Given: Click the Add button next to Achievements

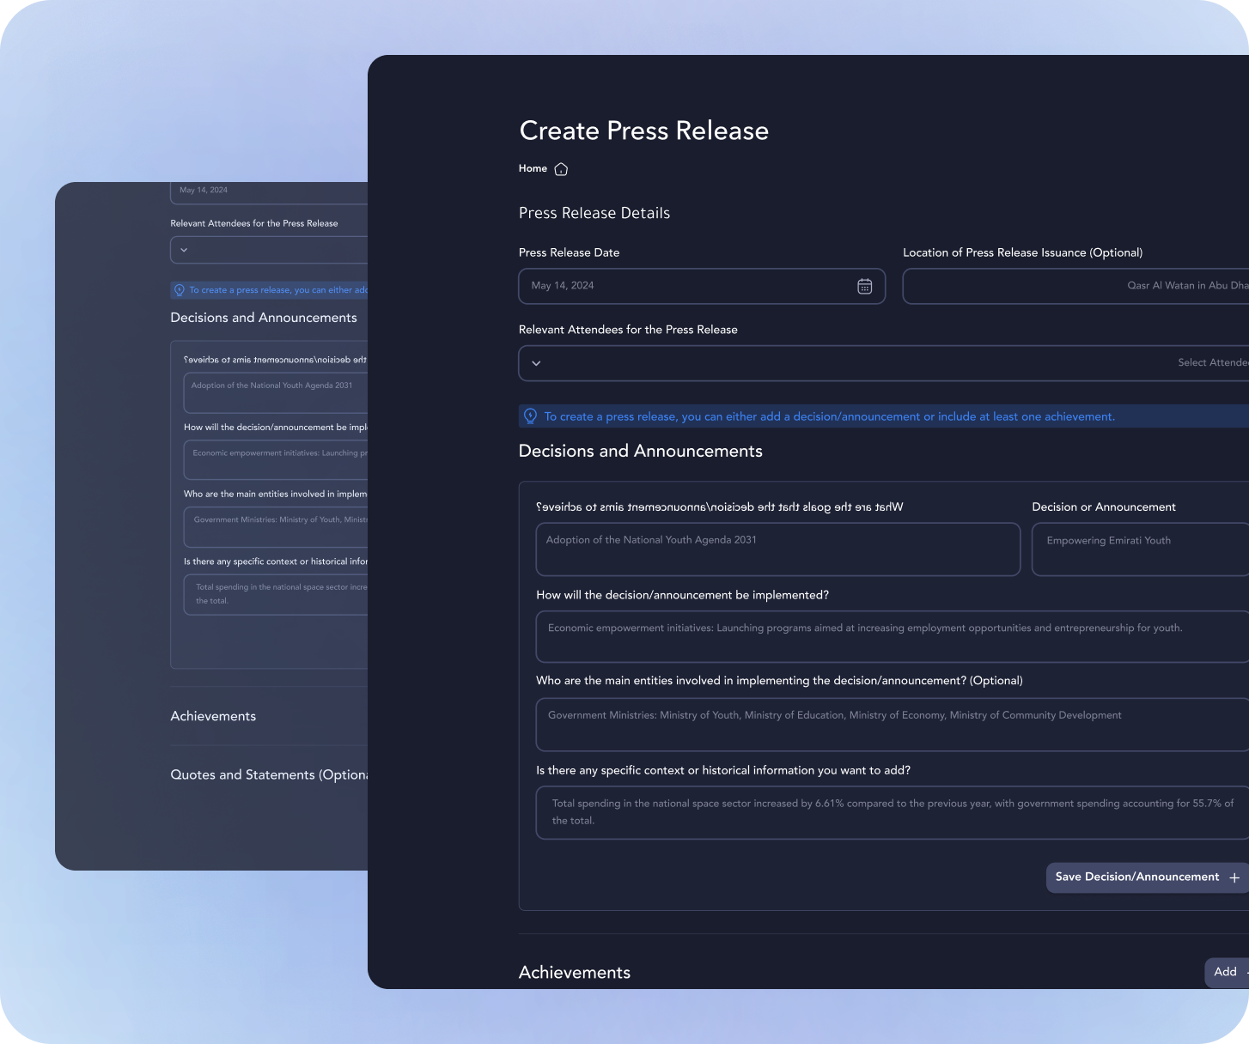Looking at the screenshot, I should click(x=1226, y=972).
